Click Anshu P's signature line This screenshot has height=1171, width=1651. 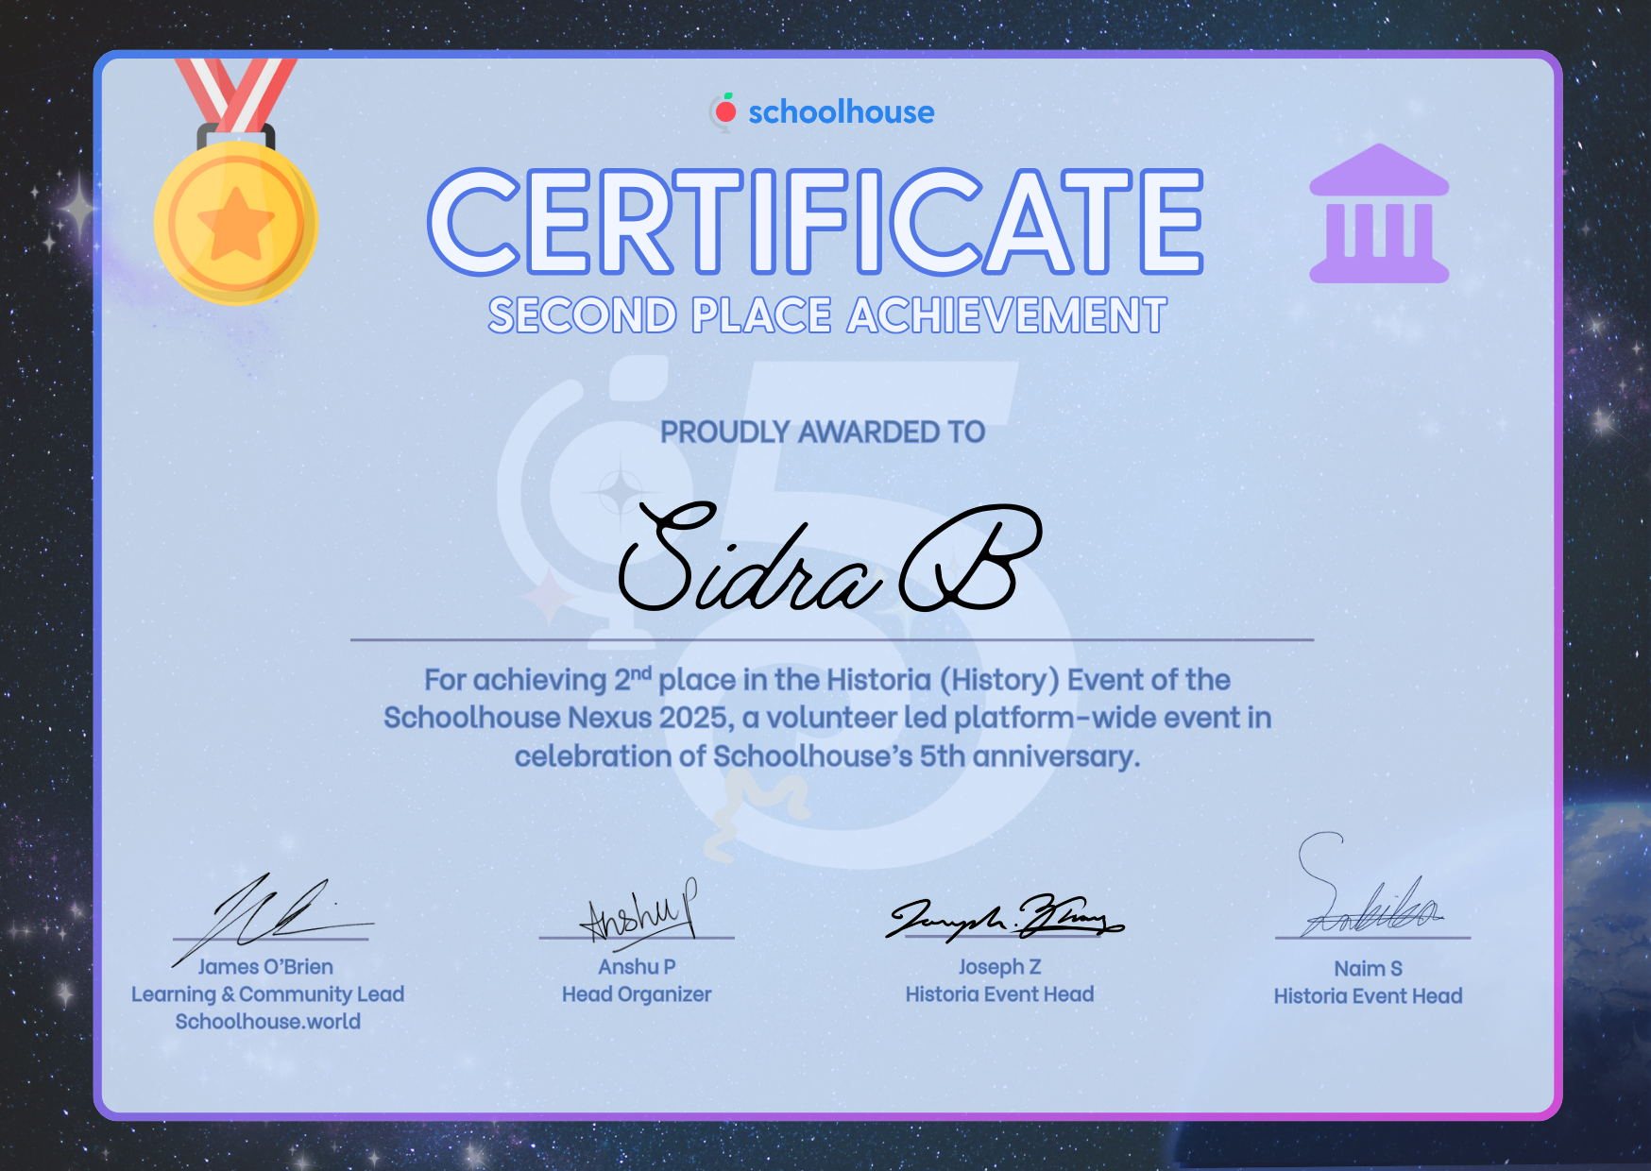[636, 940]
